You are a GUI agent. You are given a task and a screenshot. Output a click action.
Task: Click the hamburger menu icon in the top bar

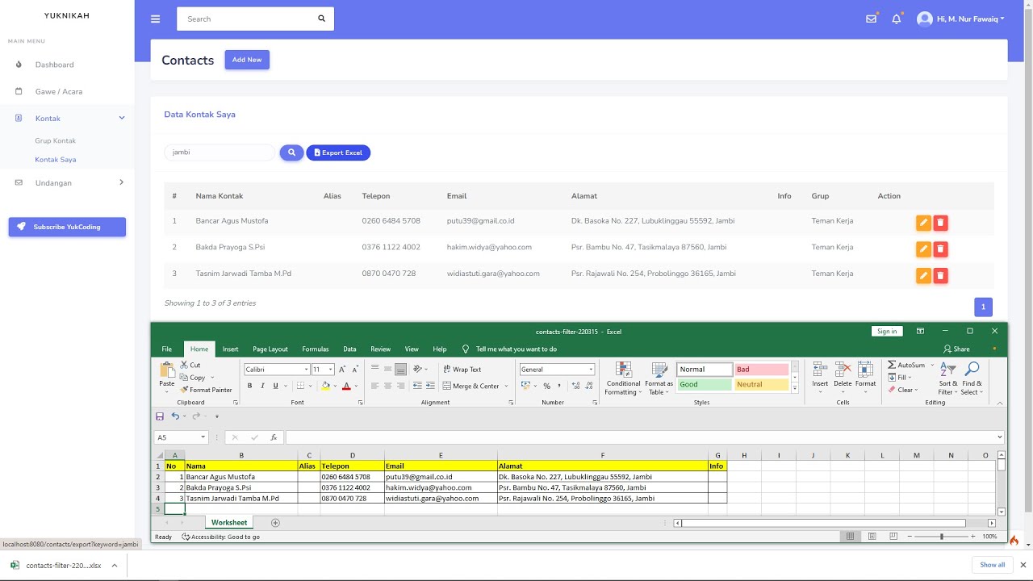pos(156,19)
